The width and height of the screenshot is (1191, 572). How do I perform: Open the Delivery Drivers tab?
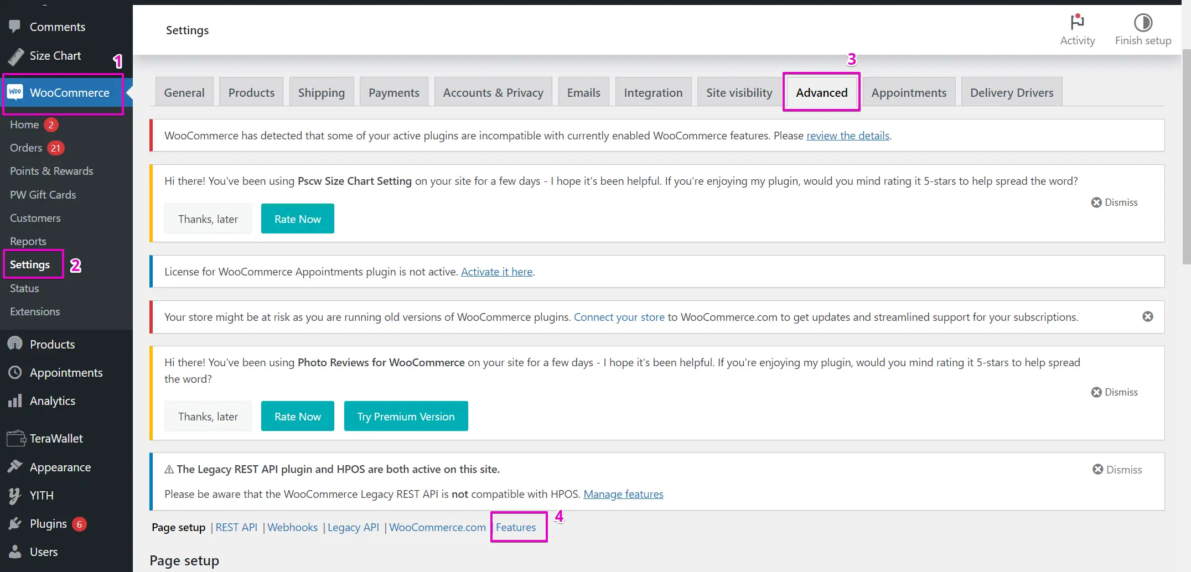coord(1012,92)
